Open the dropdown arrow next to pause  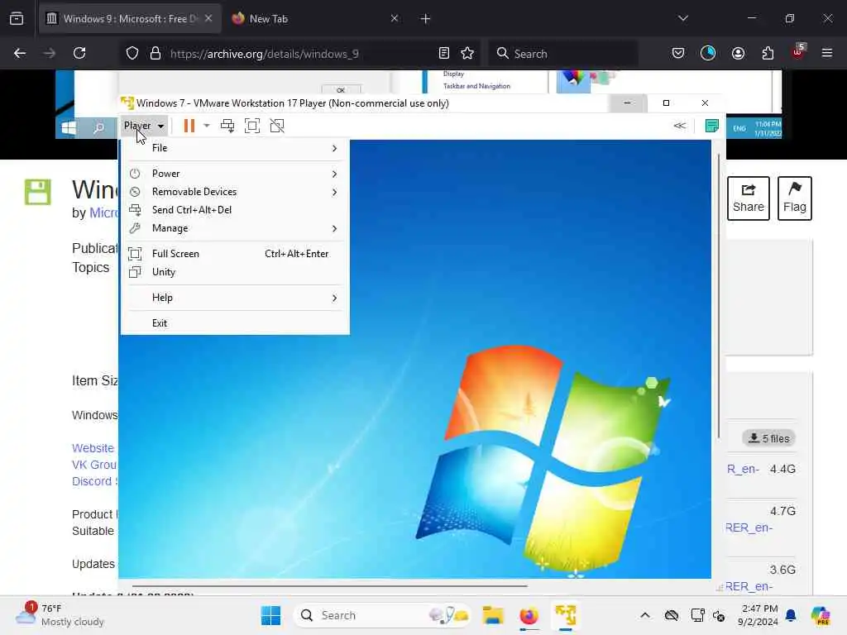206,126
